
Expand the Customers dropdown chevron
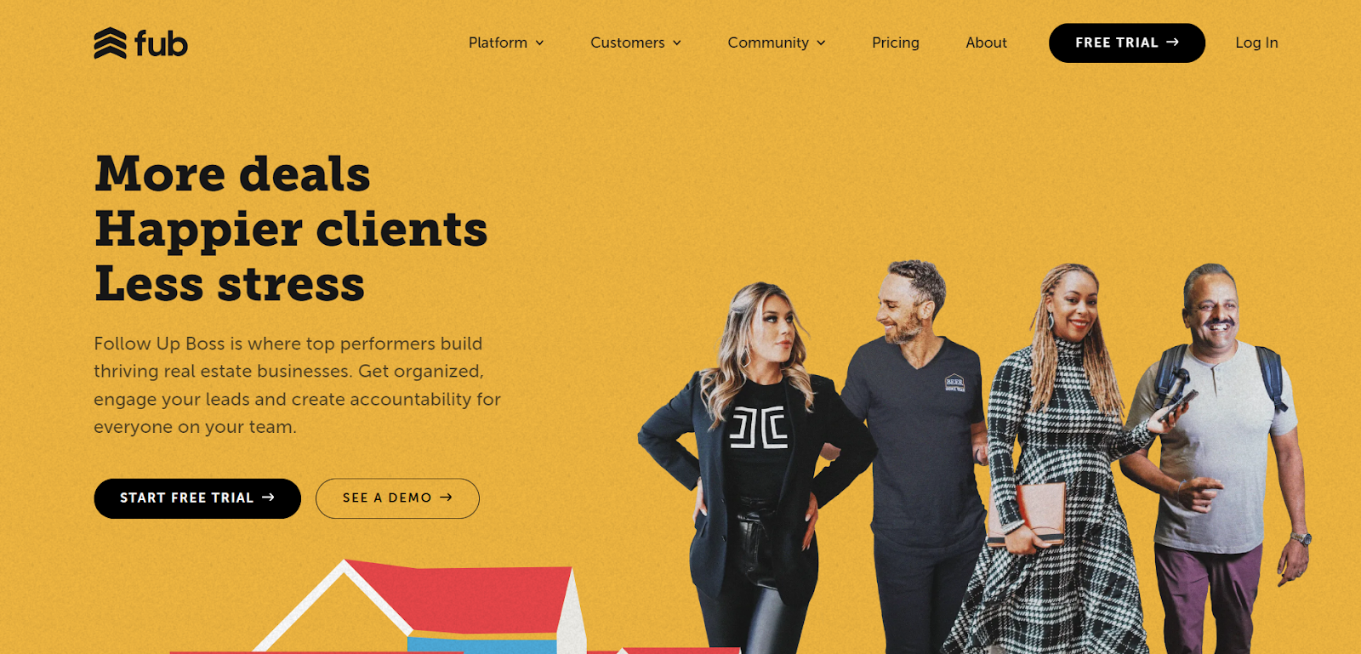pyautogui.click(x=677, y=43)
